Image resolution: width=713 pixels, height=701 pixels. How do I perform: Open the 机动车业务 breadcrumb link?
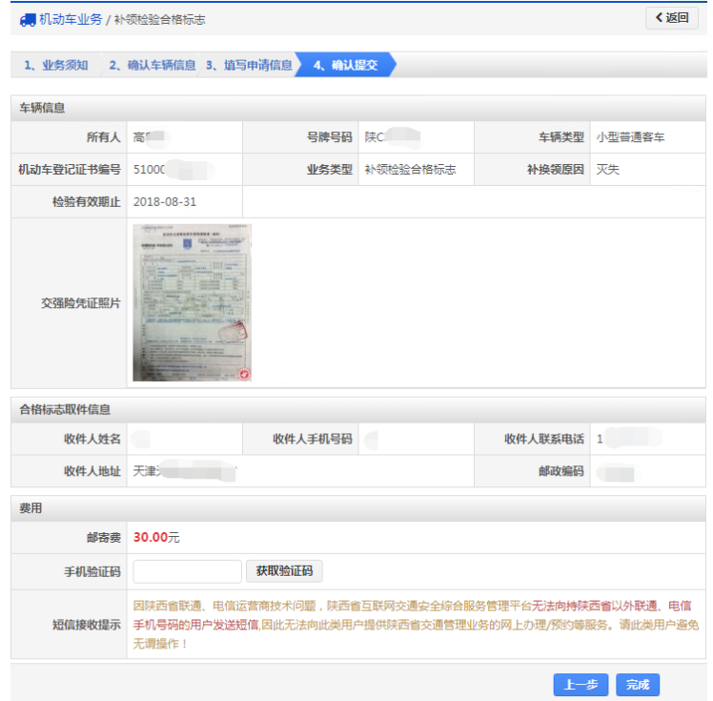pos(71,19)
